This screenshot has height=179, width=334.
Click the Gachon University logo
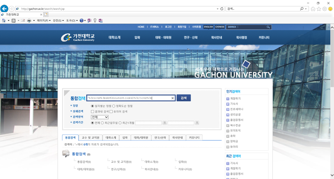(x=78, y=38)
